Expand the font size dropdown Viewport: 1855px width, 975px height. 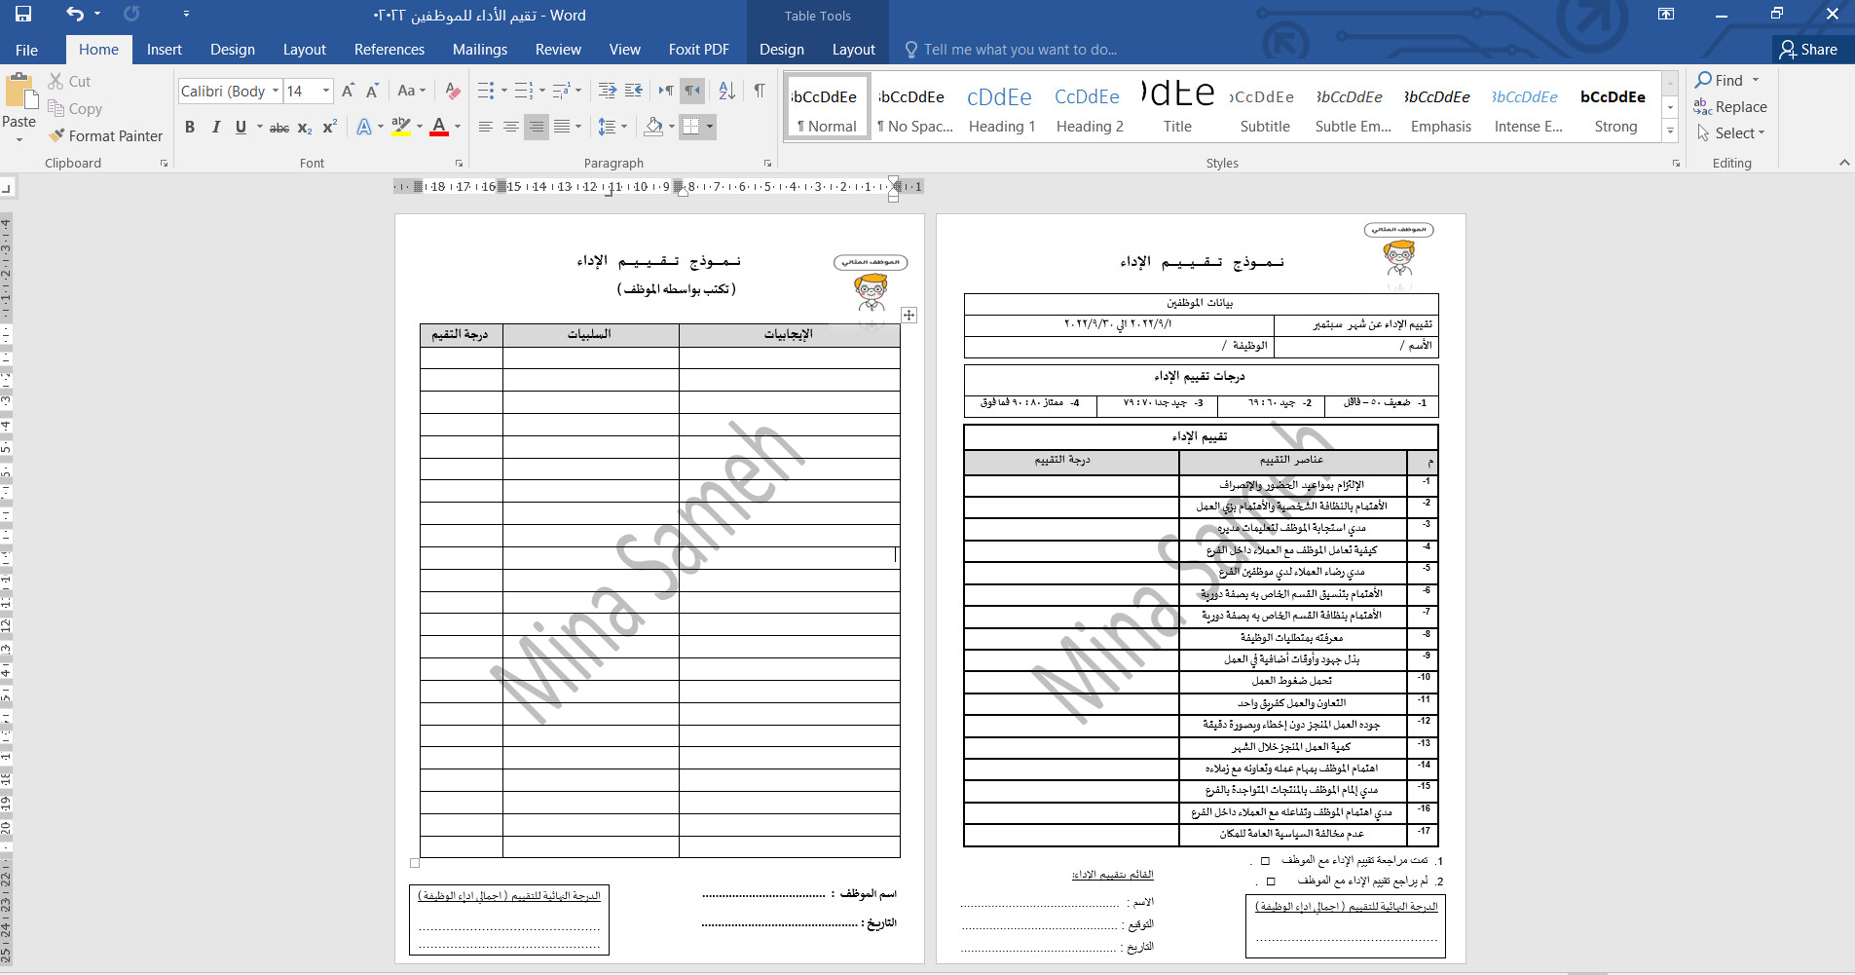click(325, 91)
